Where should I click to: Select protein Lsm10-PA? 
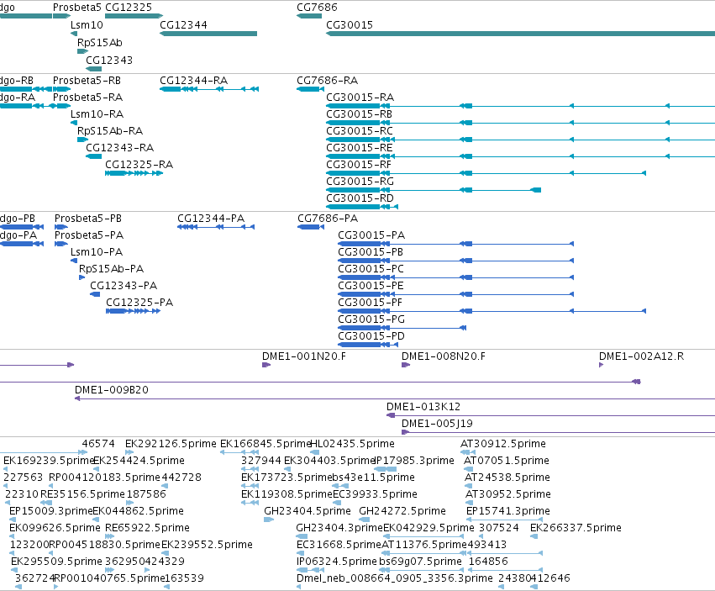[74, 261]
